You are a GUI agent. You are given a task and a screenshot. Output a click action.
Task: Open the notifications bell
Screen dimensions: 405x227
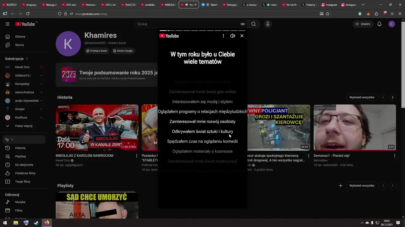point(379,24)
